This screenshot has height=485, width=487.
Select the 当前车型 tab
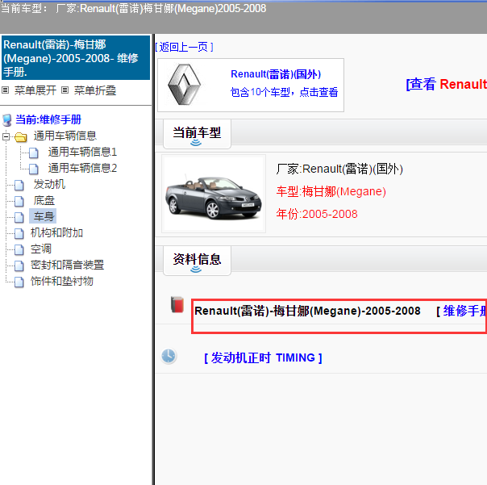click(197, 134)
